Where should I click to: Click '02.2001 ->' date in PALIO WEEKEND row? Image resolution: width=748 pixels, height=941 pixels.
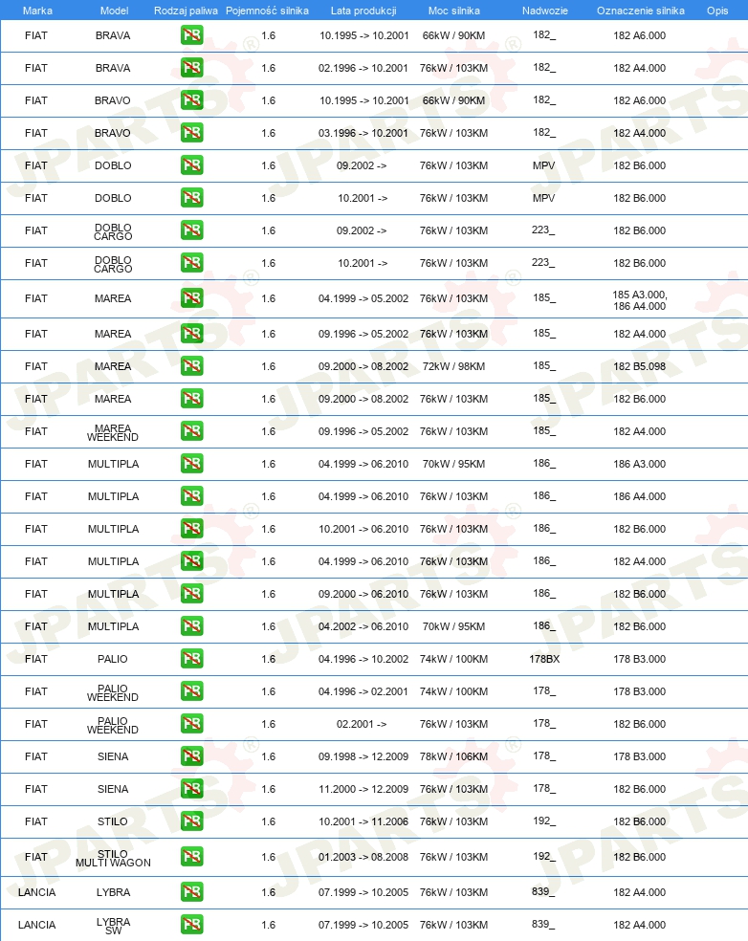click(x=362, y=724)
